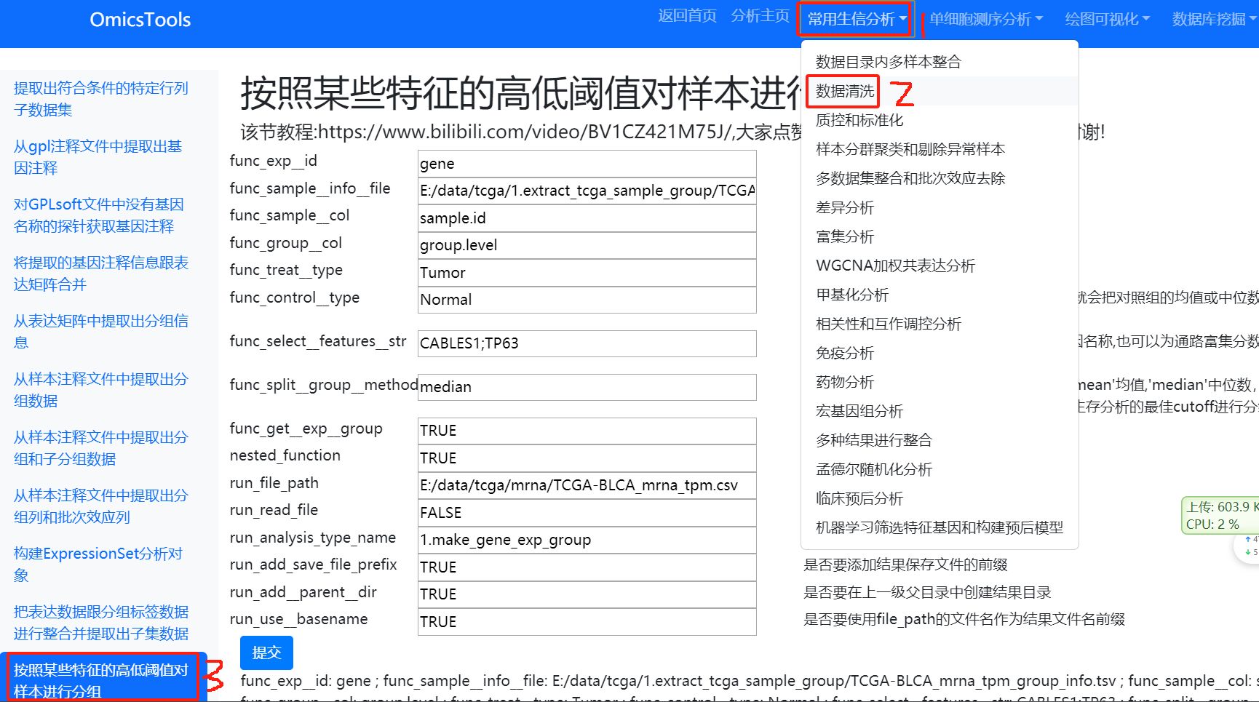
Task: Open 孟德尔随机化分析 entry
Action: tap(940, 469)
